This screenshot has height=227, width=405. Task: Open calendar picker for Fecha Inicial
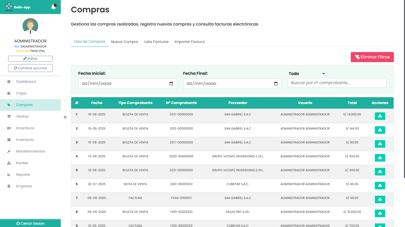171,84
